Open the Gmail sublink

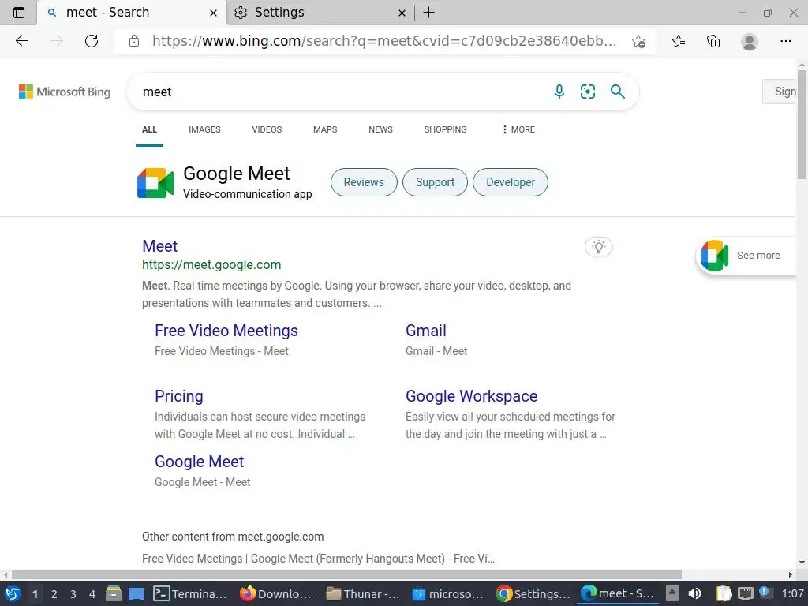coord(425,331)
